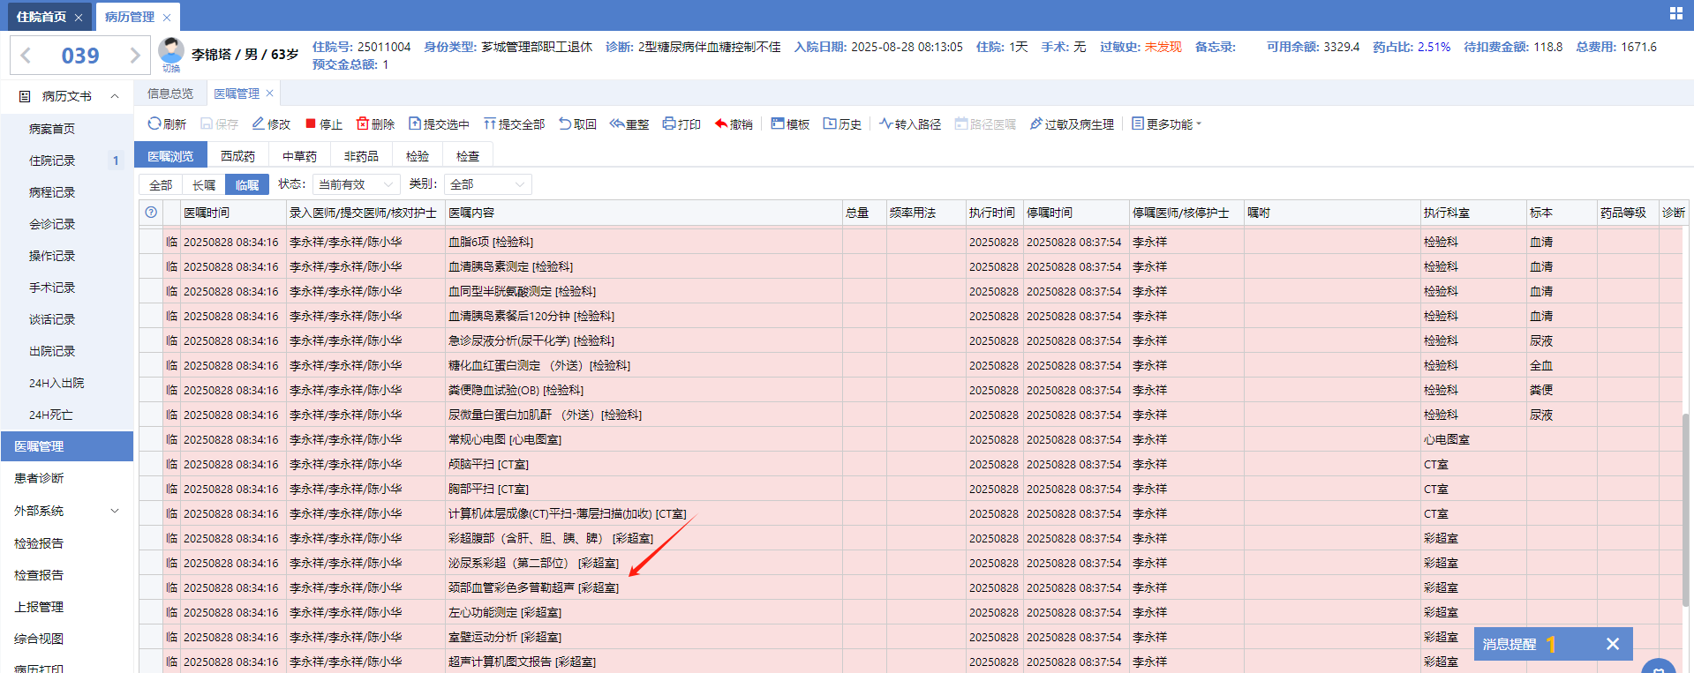Select the order row 糖化血红蛋白测定 (外送)
Screen dimensions: 1694x673
(911, 365)
